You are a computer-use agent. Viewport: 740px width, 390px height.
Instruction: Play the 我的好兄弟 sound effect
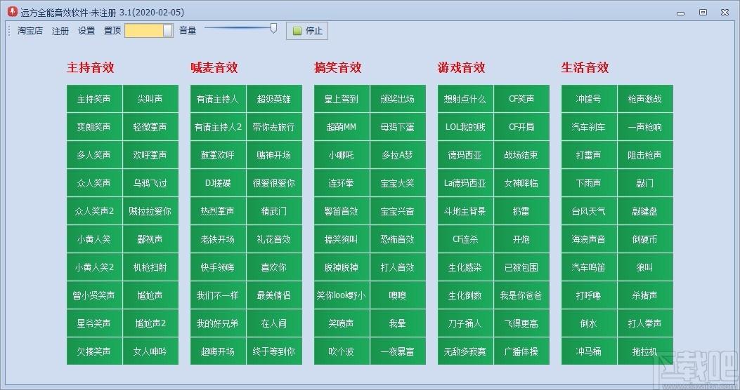[x=218, y=323]
